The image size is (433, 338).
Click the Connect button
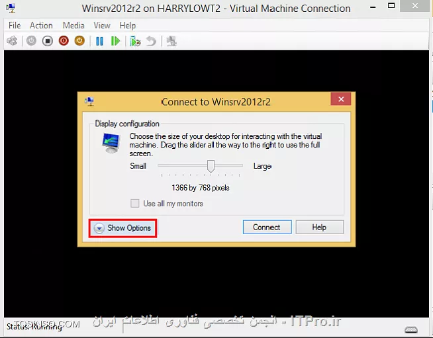click(267, 227)
